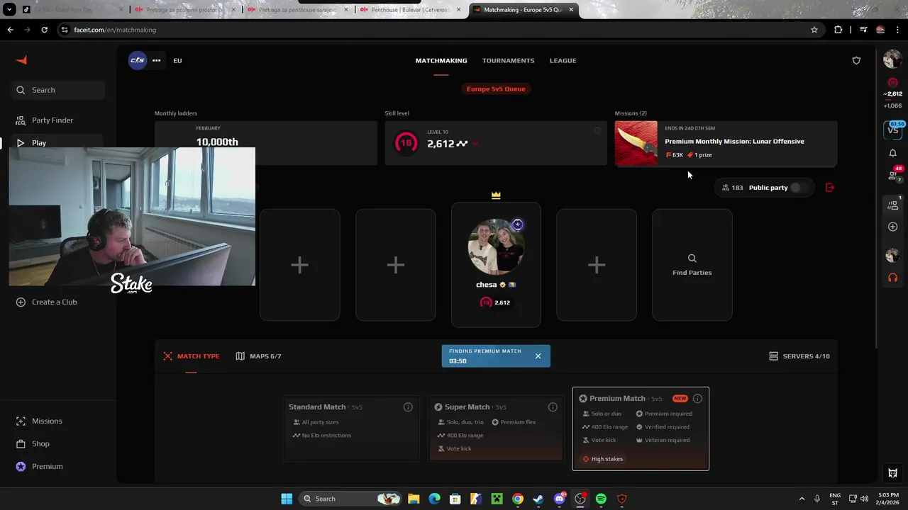908x510 pixels.
Task: Click the Windows taskbar Search box
Action: (349, 499)
